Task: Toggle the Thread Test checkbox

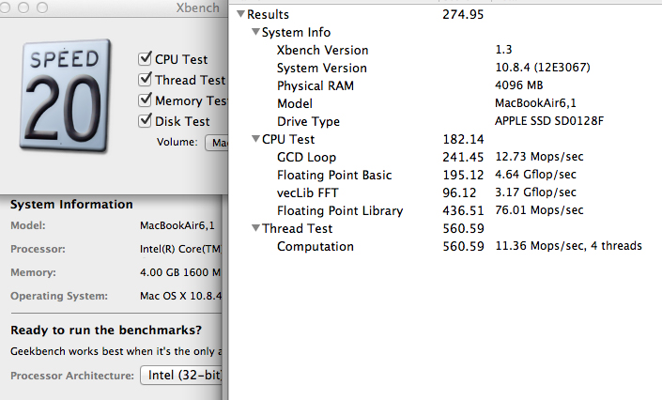Action: pyautogui.click(x=145, y=79)
